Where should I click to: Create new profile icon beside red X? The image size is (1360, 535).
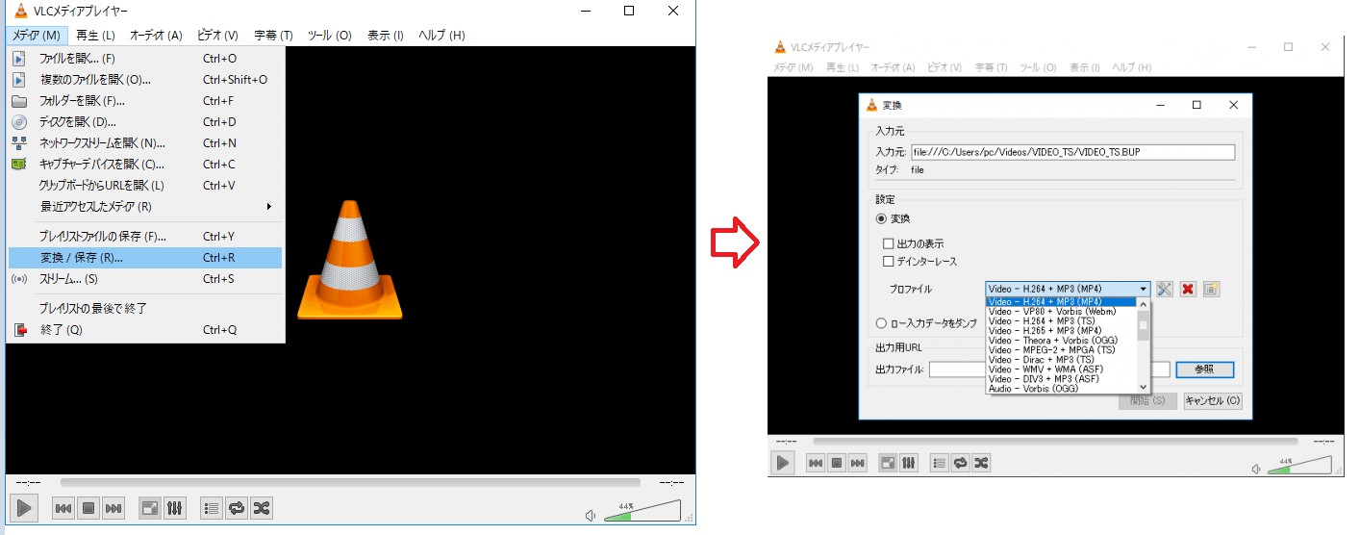[1211, 289]
